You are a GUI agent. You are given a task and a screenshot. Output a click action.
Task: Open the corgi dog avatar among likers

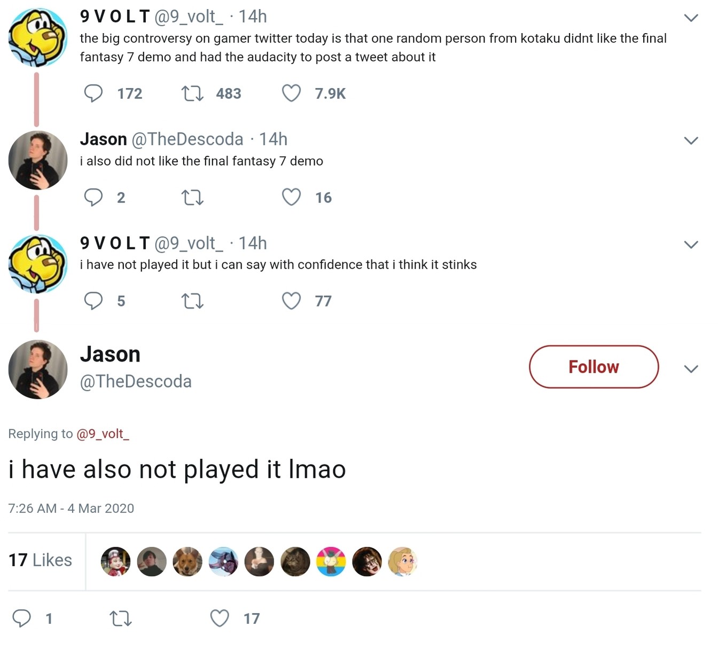click(x=188, y=561)
